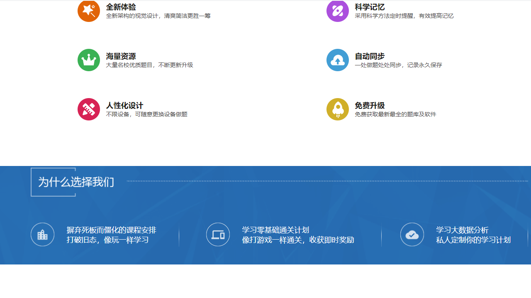Click the text 像打游戏一样通关，收获即时奖励

pos(298,239)
